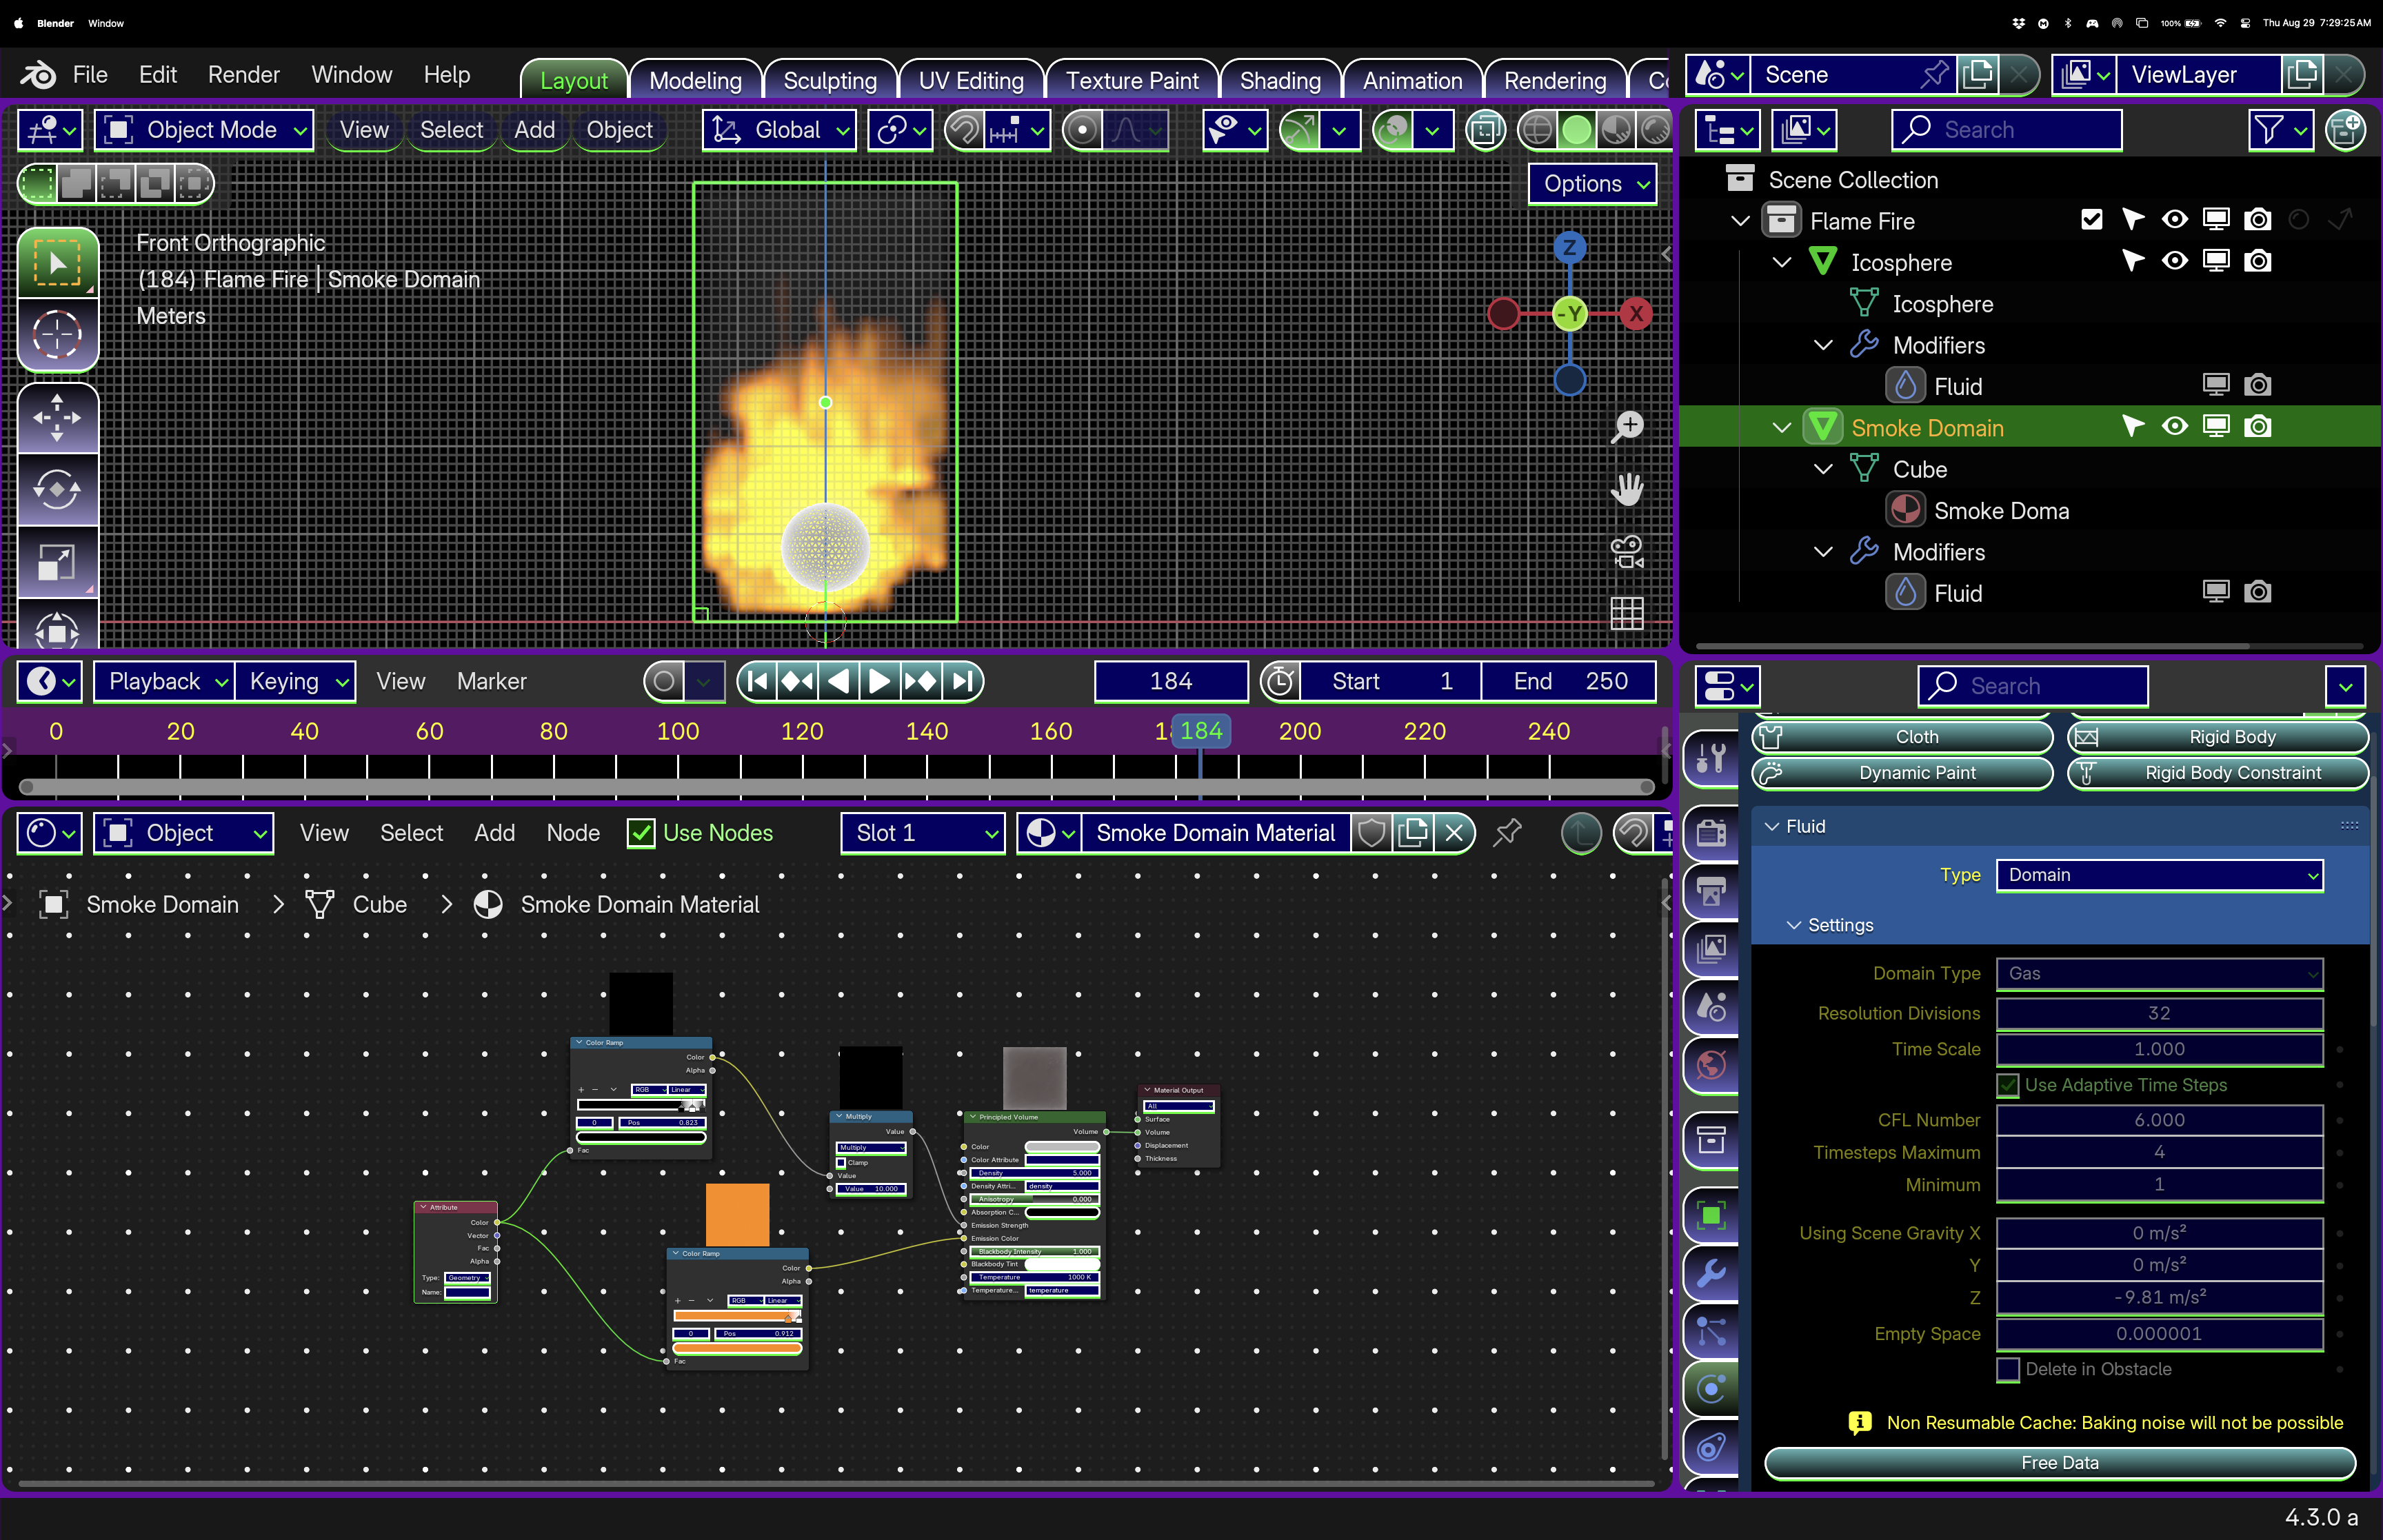Open the Render menu

(243, 75)
